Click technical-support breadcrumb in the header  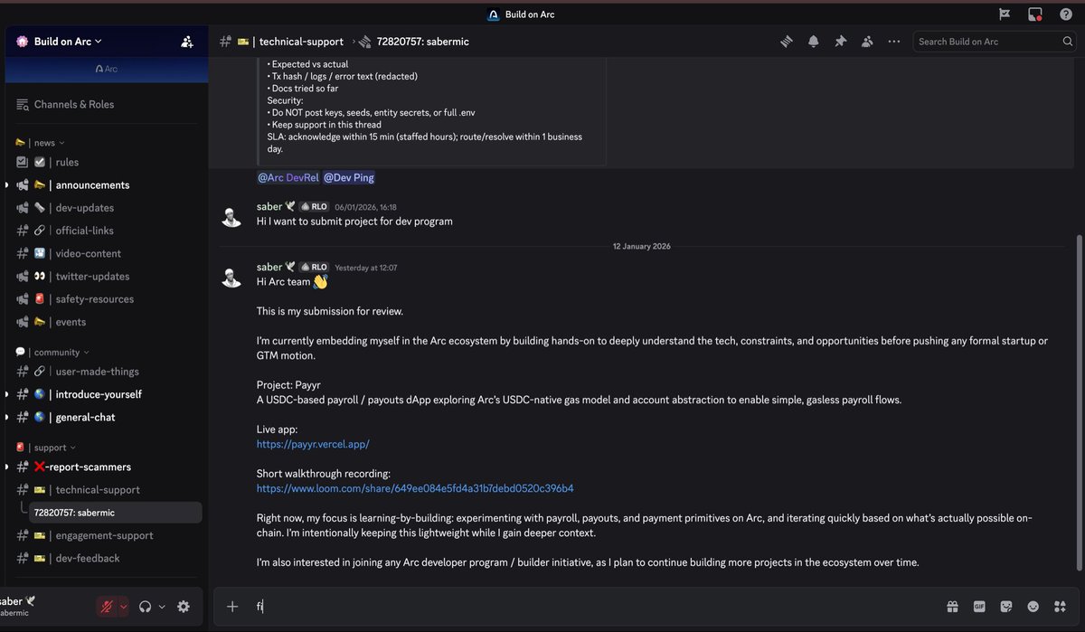click(x=301, y=42)
